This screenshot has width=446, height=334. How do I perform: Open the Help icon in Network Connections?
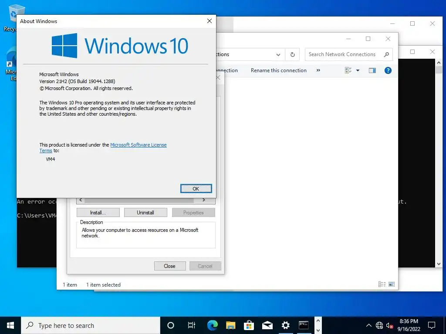tap(388, 70)
